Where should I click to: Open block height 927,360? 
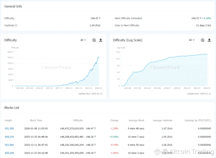(x=9, y=145)
